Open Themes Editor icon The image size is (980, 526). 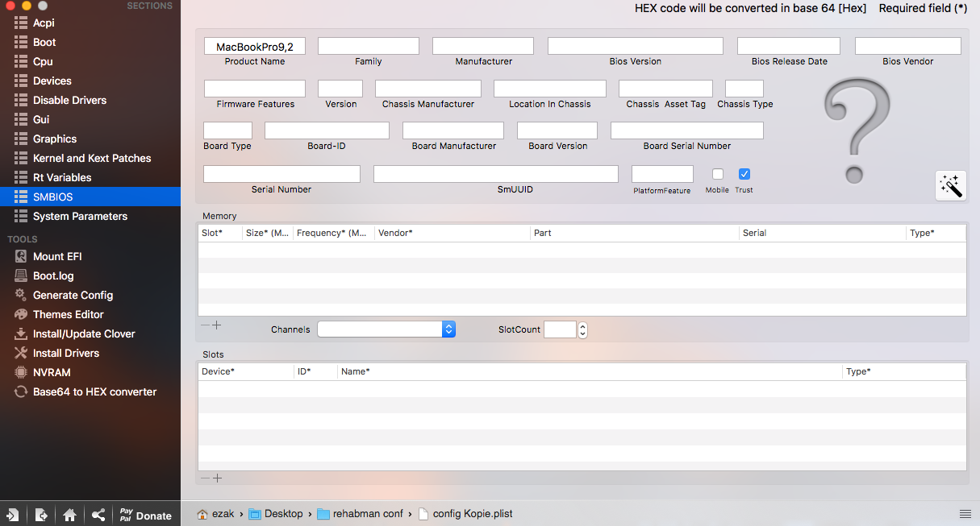click(21, 314)
